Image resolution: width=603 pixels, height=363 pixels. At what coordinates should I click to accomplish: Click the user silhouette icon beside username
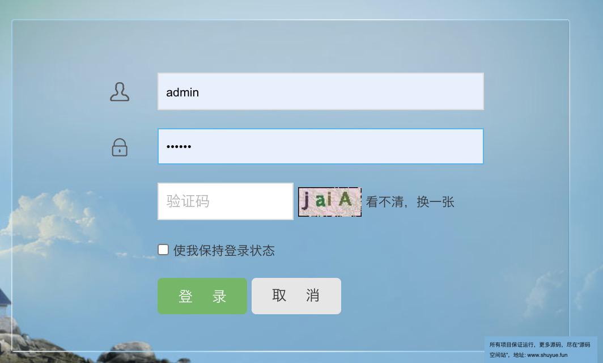120,92
